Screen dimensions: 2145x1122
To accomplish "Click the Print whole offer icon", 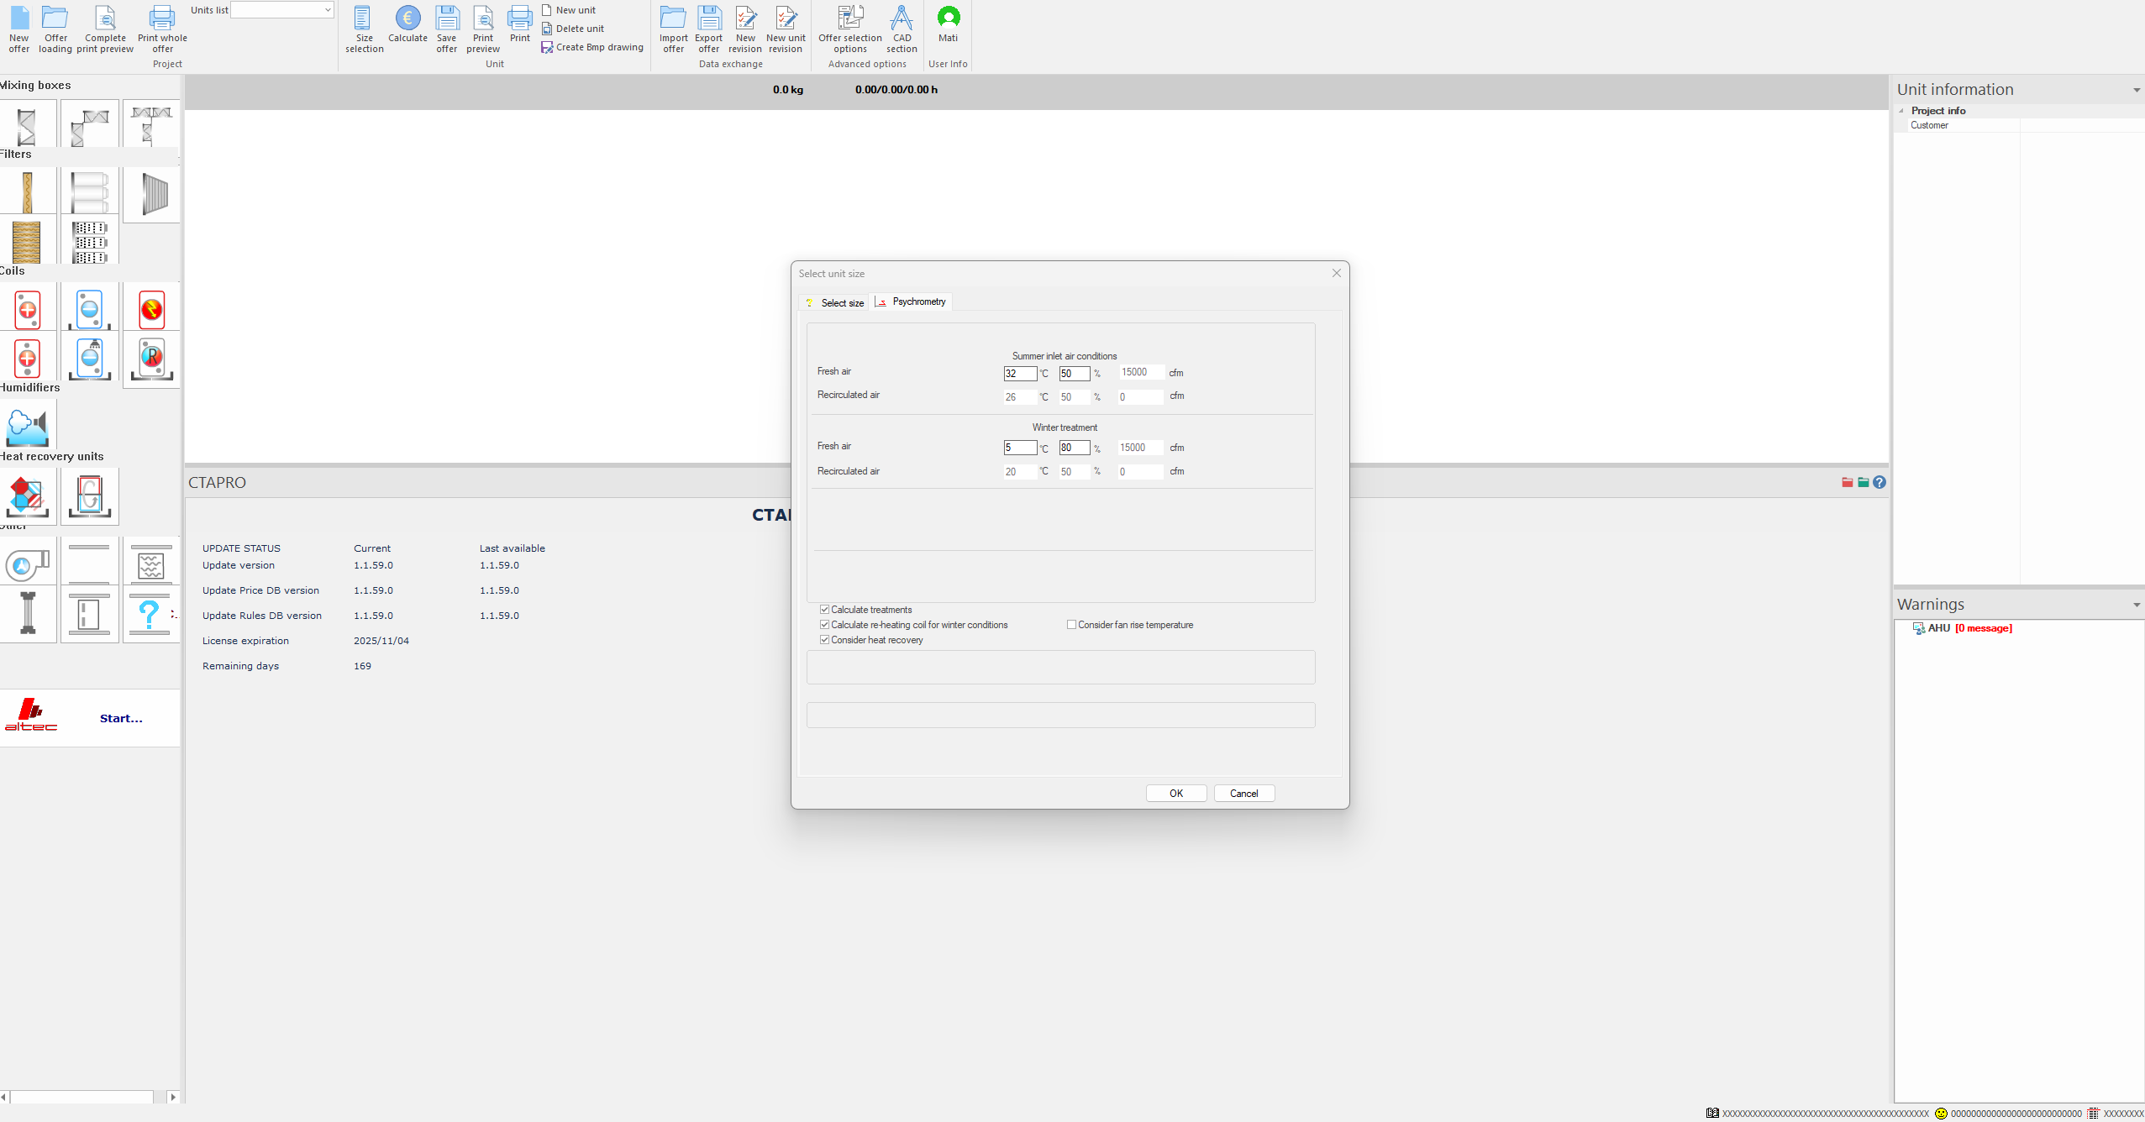I will [162, 29].
